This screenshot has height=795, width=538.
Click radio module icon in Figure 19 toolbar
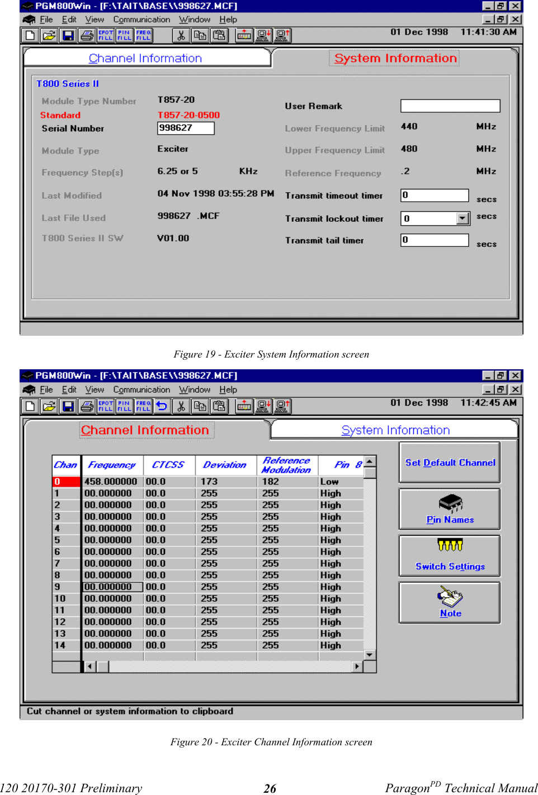[x=244, y=36]
